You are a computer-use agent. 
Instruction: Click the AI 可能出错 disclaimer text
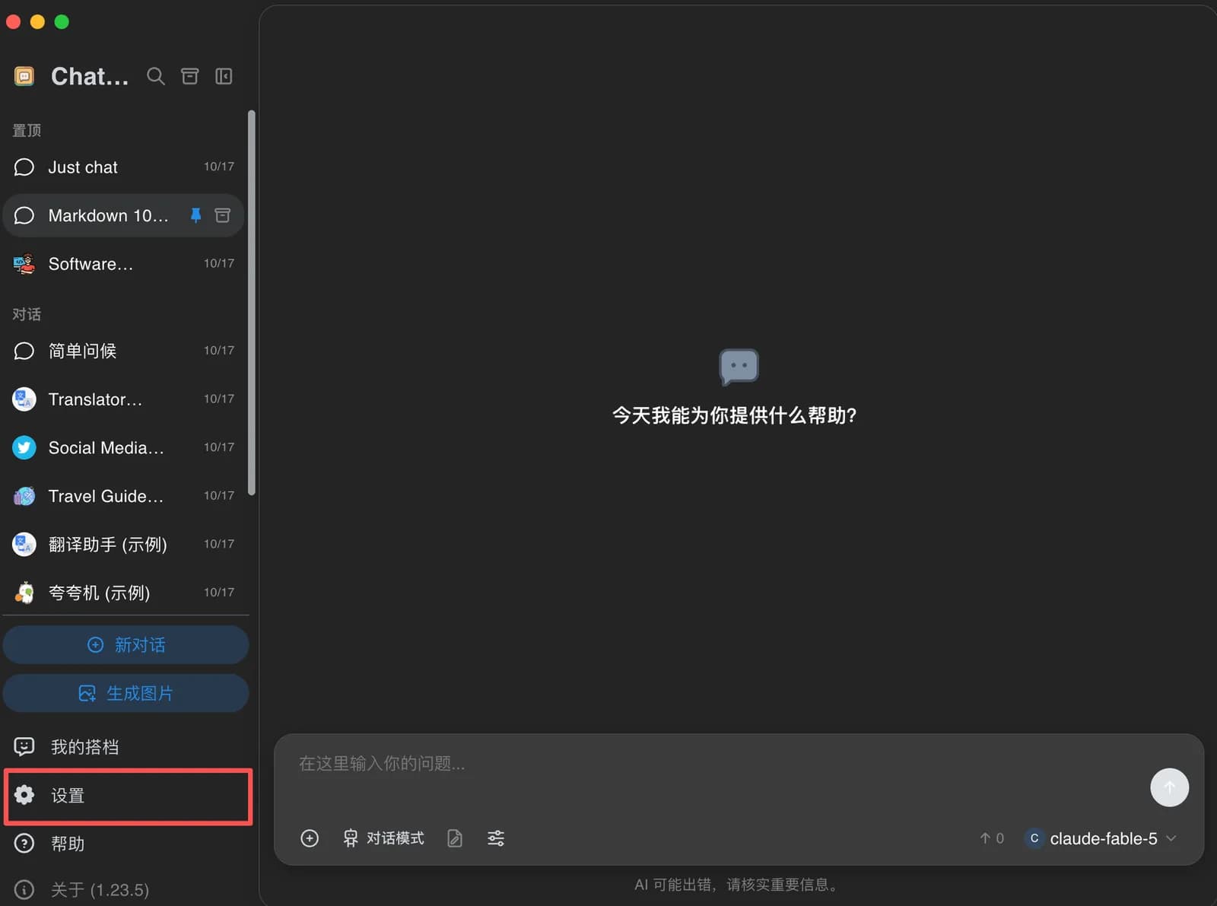[737, 885]
